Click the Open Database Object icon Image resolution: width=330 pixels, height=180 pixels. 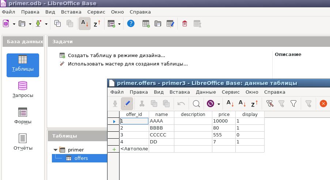point(158,24)
